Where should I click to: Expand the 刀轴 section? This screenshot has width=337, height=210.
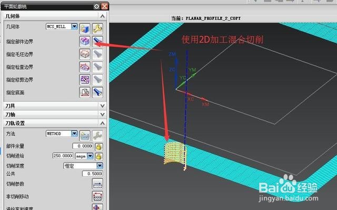click(102, 114)
